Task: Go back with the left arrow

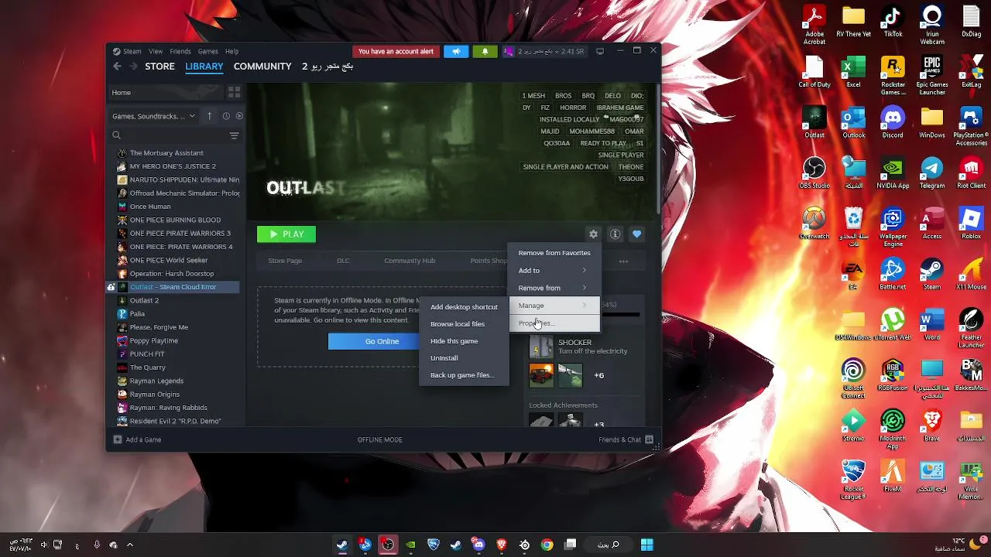Action: point(117,67)
